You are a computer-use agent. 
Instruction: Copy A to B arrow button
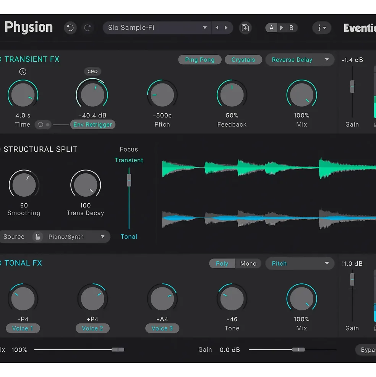coord(281,28)
